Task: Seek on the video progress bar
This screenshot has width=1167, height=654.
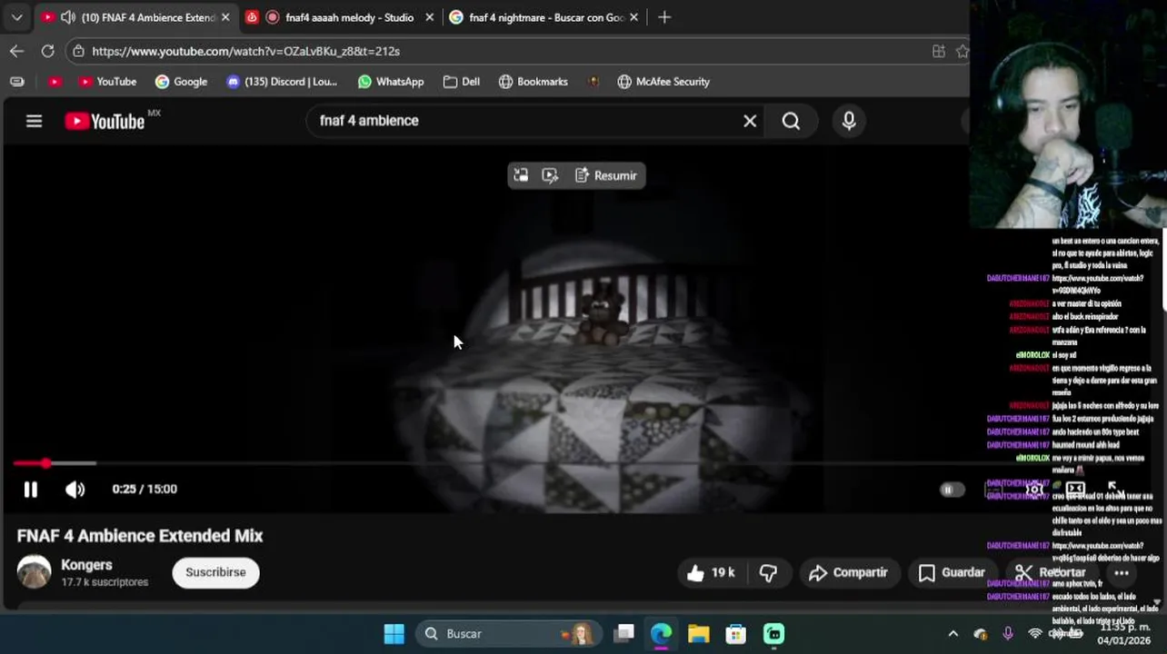Action: coord(582,463)
